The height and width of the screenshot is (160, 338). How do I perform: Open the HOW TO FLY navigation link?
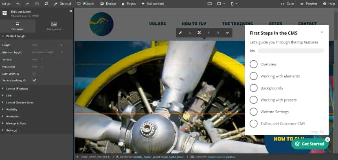pyautogui.click(x=194, y=24)
